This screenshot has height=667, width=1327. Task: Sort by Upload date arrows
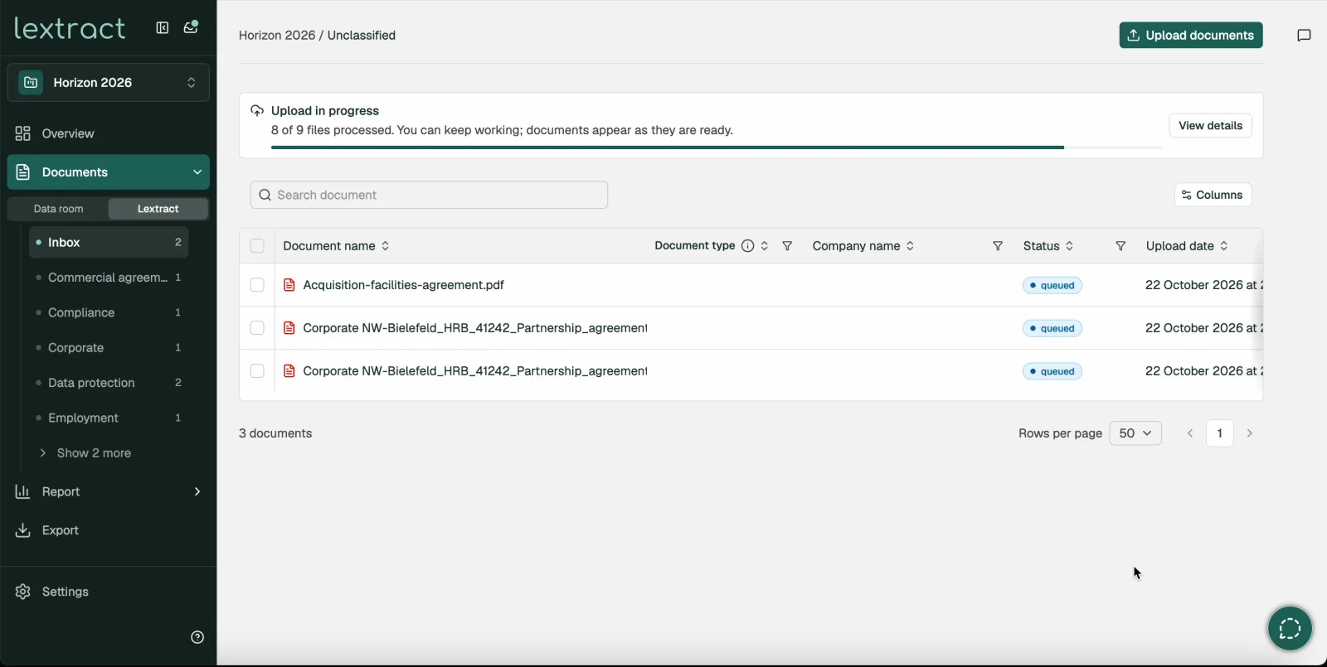tap(1224, 246)
